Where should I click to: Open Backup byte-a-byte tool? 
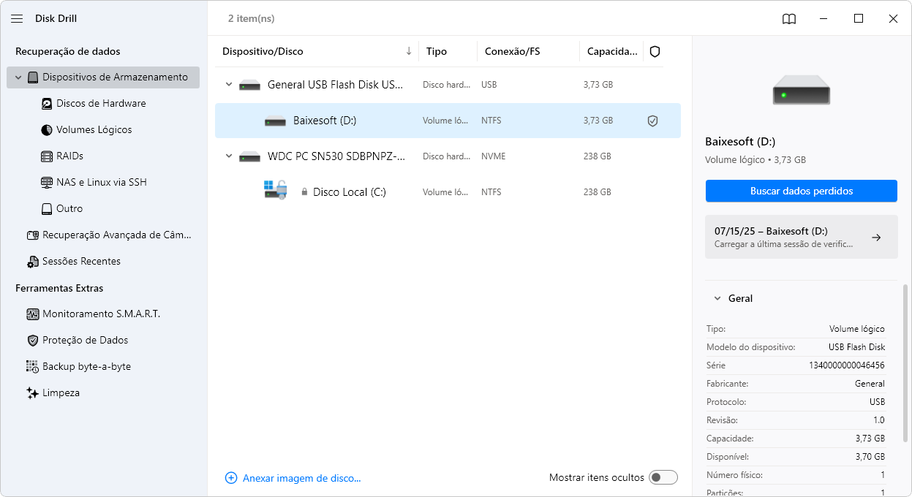(x=86, y=366)
